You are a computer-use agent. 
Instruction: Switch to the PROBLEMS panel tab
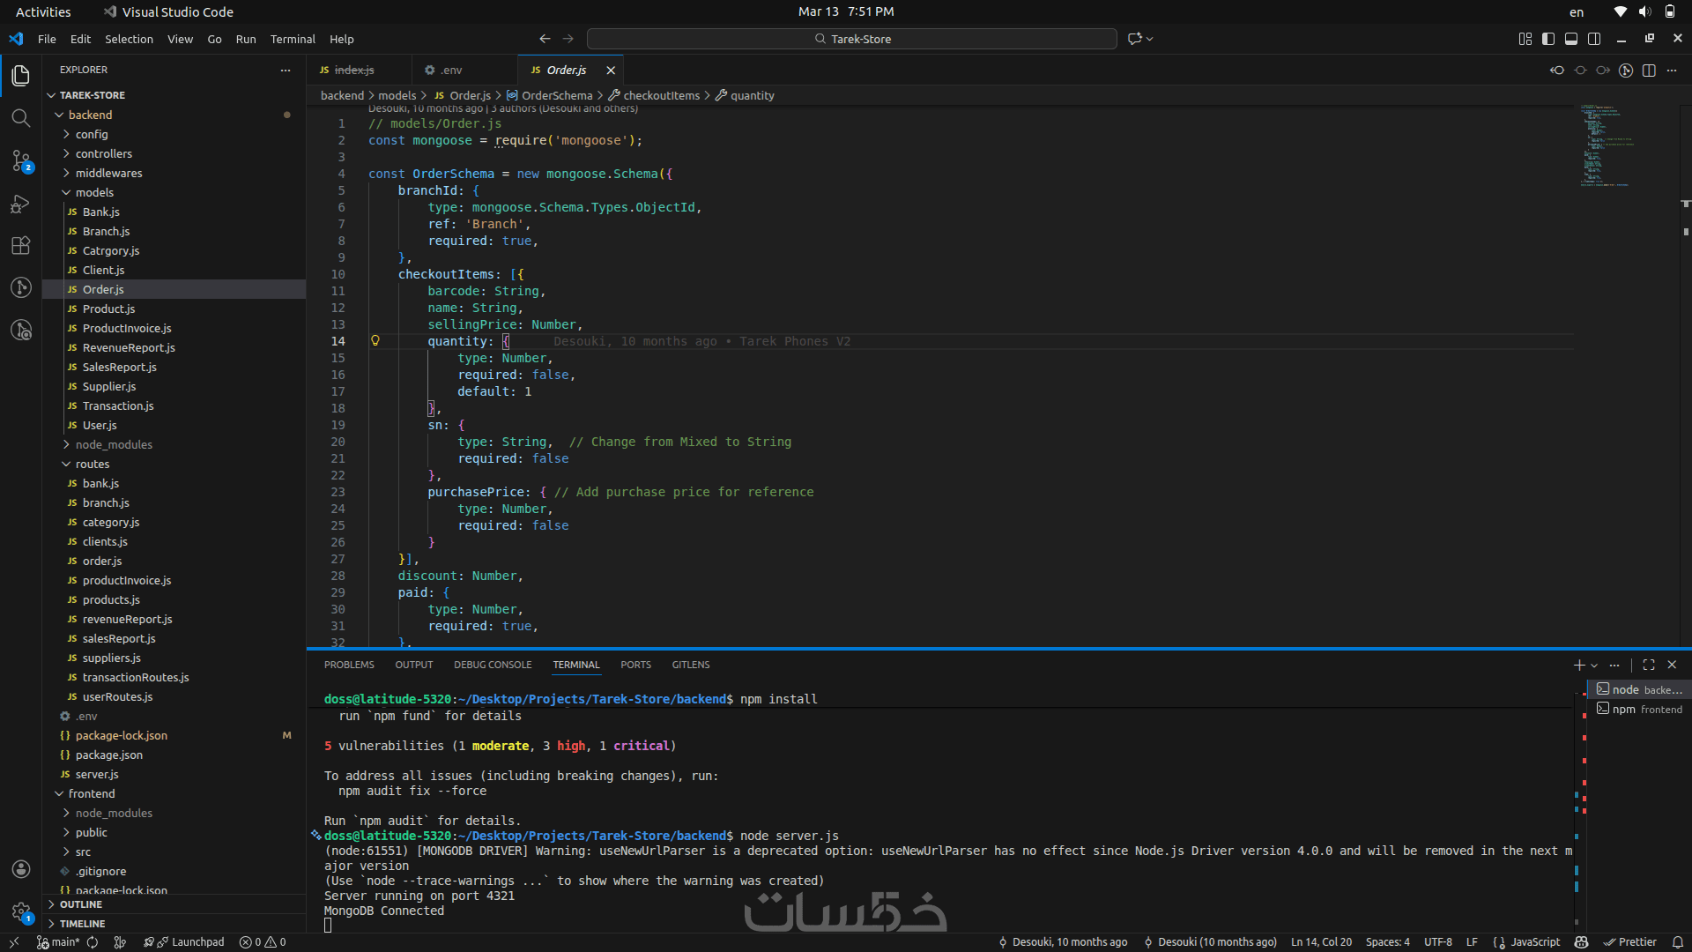(349, 665)
